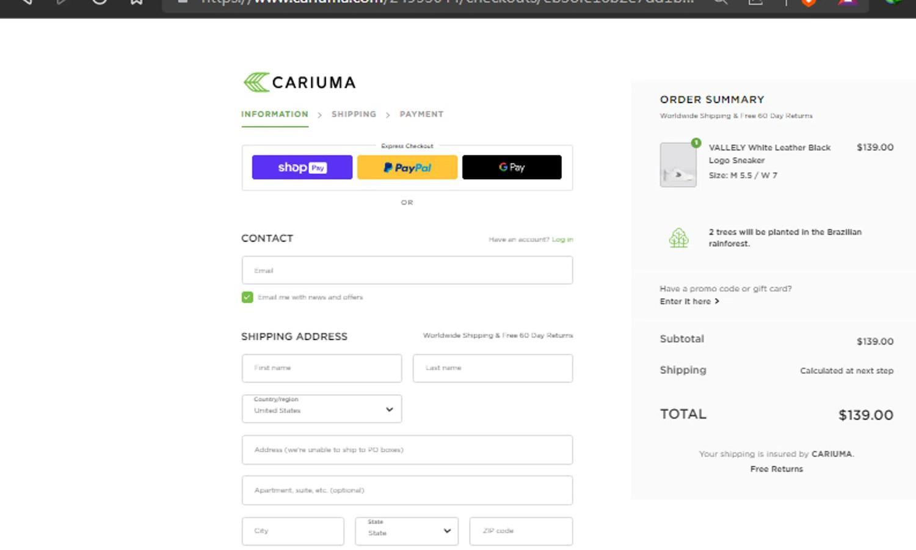Viewport: 916px width, 550px height.
Task: Go to the Payment step
Action: tap(421, 114)
